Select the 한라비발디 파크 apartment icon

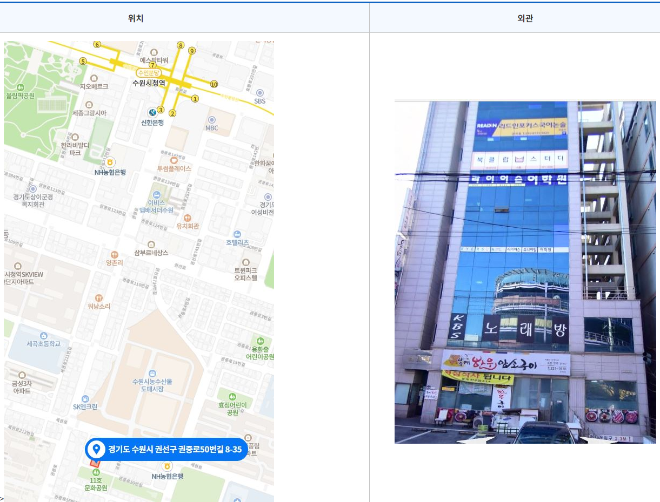(x=75, y=137)
